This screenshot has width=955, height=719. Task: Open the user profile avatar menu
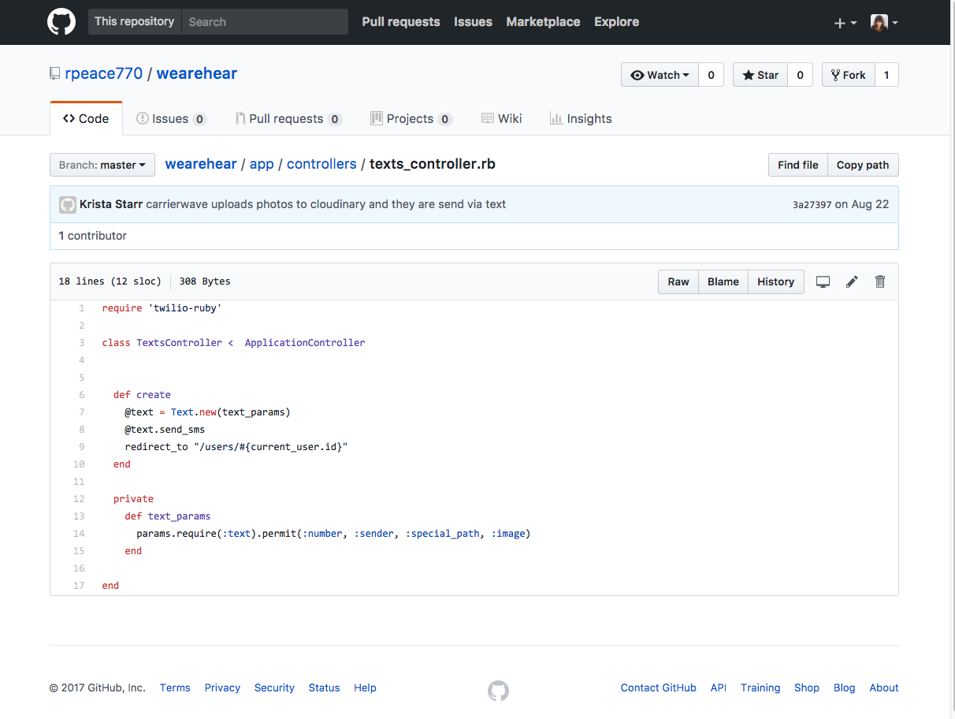point(884,23)
